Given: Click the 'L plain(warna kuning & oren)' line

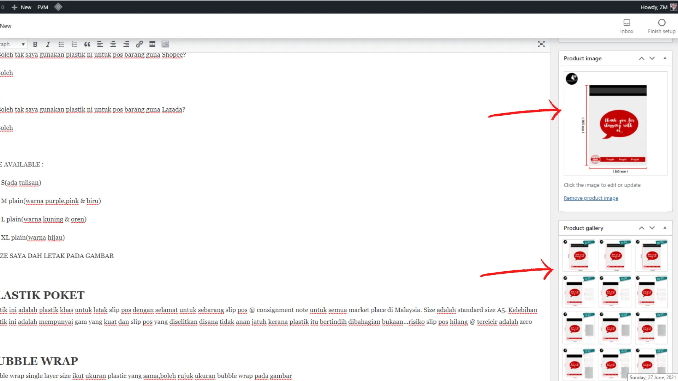Looking at the screenshot, I should tap(44, 219).
